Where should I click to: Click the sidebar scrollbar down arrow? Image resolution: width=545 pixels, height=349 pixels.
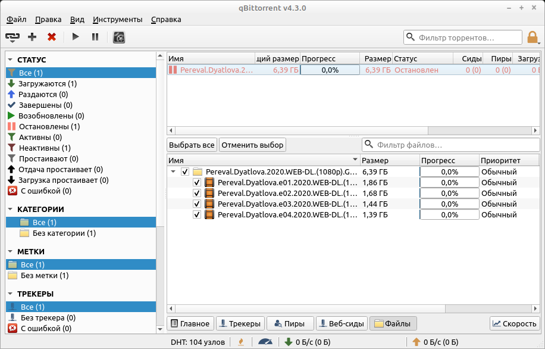(160, 329)
